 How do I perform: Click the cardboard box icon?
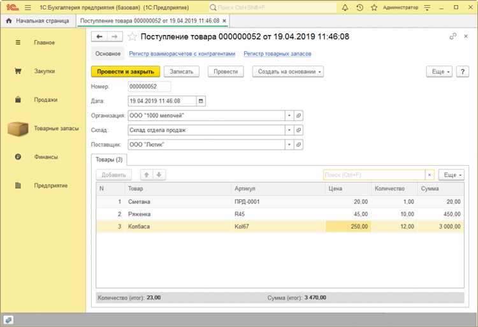[x=18, y=128]
